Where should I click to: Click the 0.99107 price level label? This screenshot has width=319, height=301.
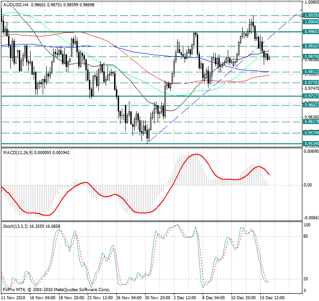point(311,46)
